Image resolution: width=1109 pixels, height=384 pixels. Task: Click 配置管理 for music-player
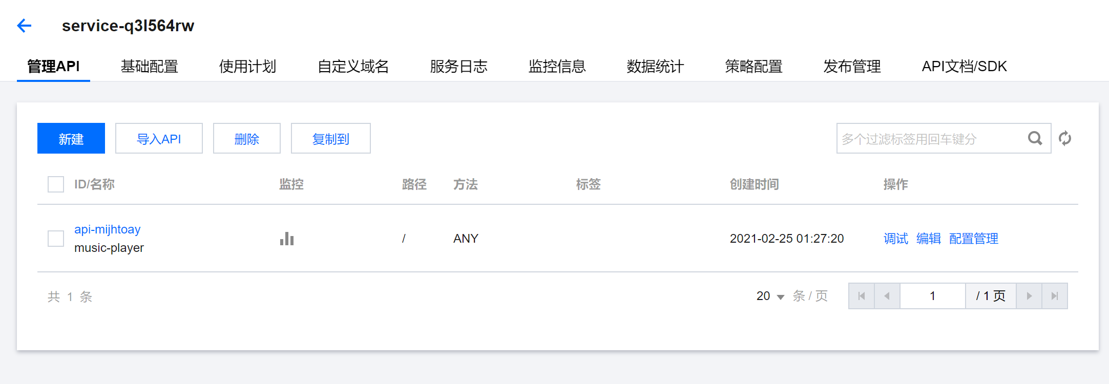pyautogui.click(x=974, y=239)
